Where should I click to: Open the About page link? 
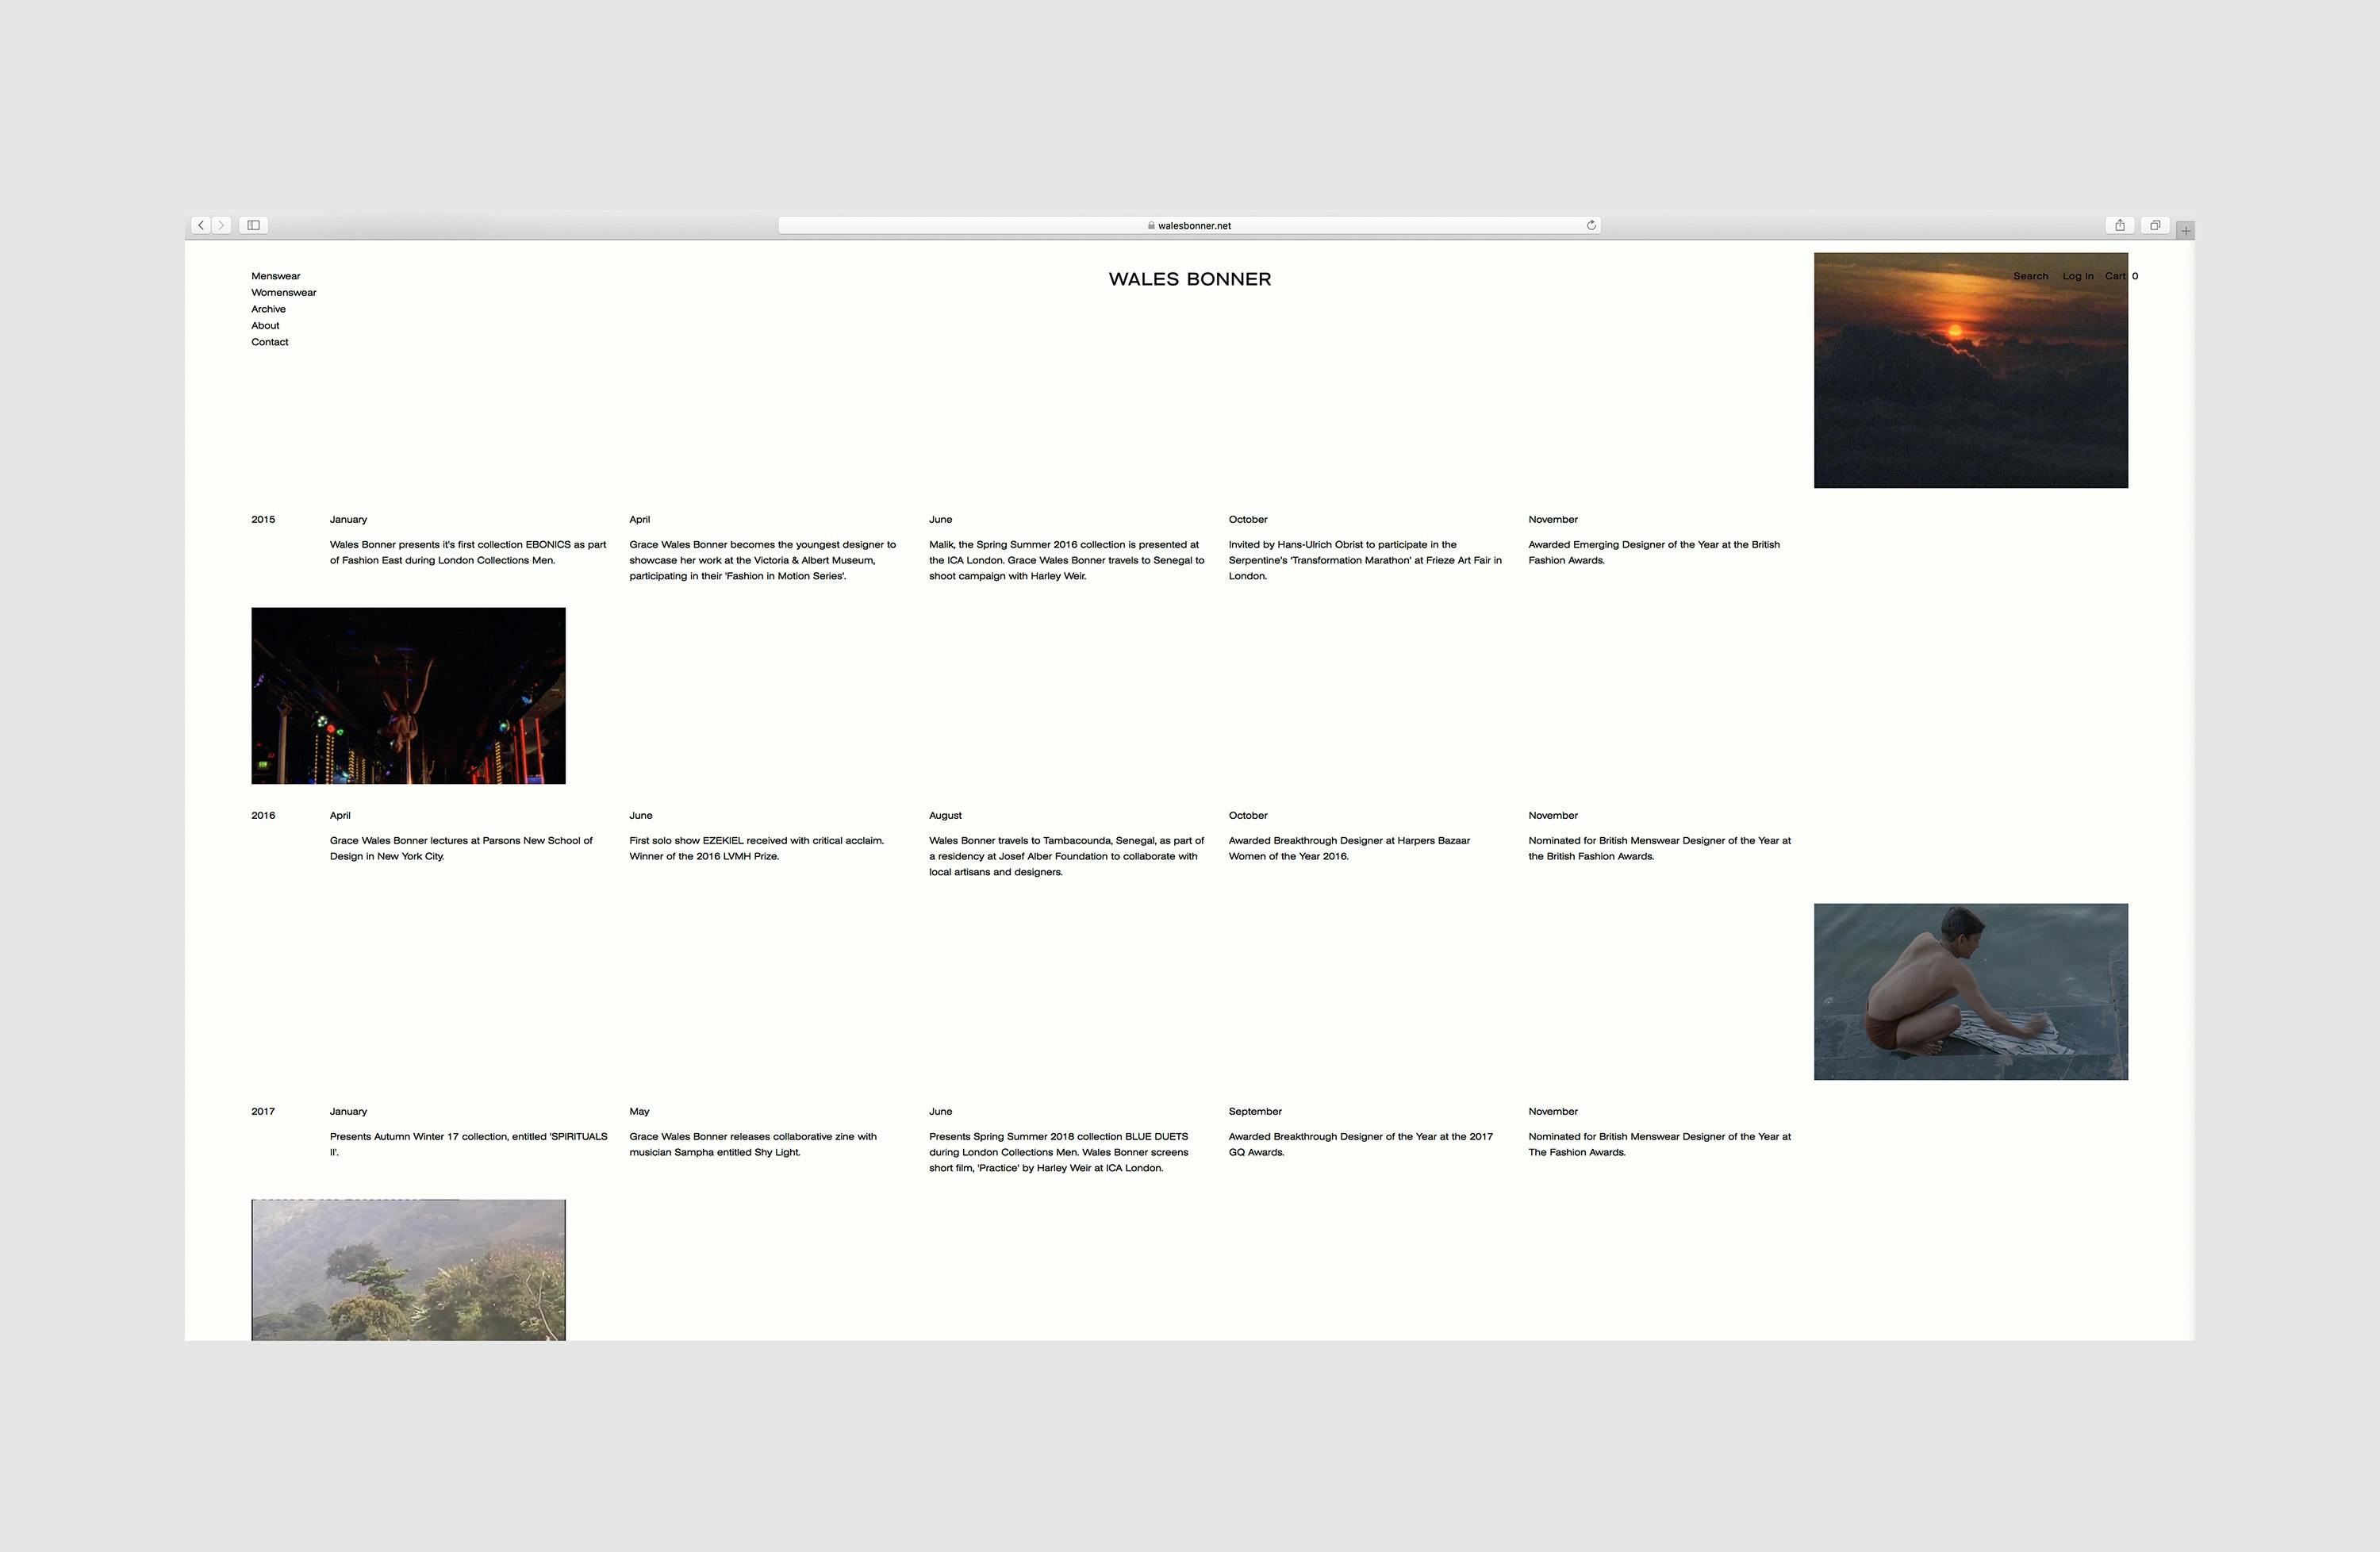coord(265,325)
